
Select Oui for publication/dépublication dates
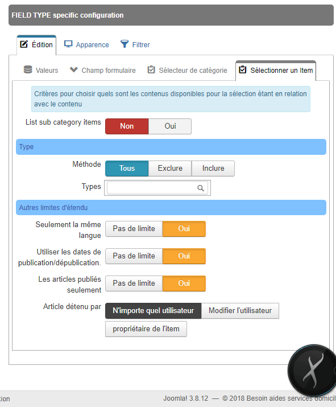tap(184, 256)
